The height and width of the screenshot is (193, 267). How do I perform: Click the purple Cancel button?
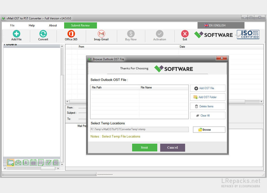(x=172, y=148)
